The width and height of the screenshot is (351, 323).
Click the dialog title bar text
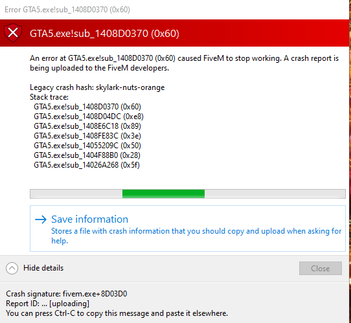tap(67, 10)
